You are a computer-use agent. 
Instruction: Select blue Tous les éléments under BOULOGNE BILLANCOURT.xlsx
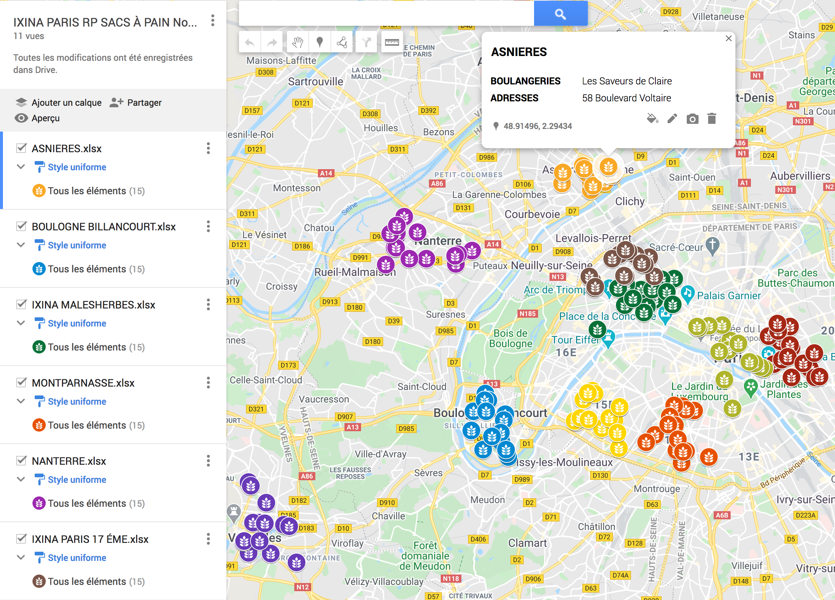[x=89, y=269]
